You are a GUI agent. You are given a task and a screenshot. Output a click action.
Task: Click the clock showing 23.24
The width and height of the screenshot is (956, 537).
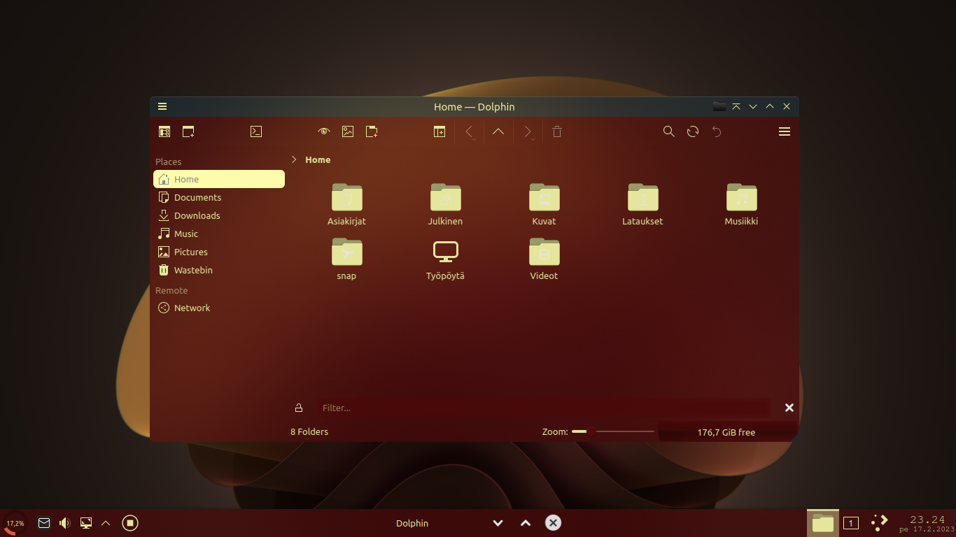(927, 520)
